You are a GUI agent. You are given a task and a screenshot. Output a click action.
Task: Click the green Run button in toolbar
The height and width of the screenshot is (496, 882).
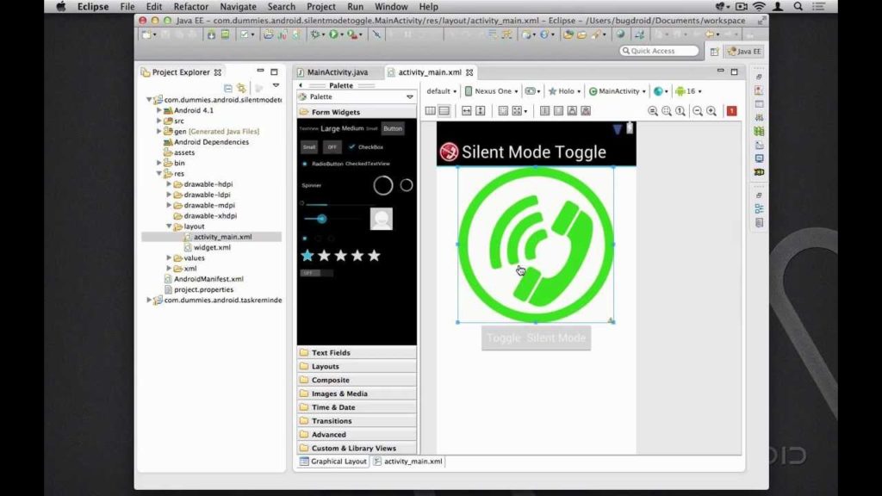(333, 34)
